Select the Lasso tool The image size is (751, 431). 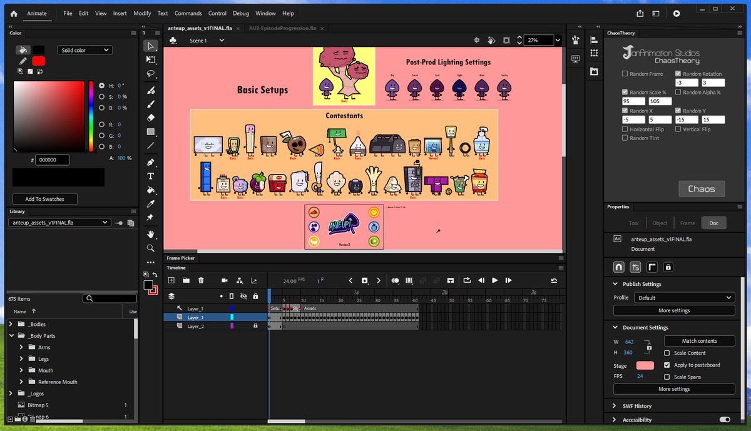(151, 74)
